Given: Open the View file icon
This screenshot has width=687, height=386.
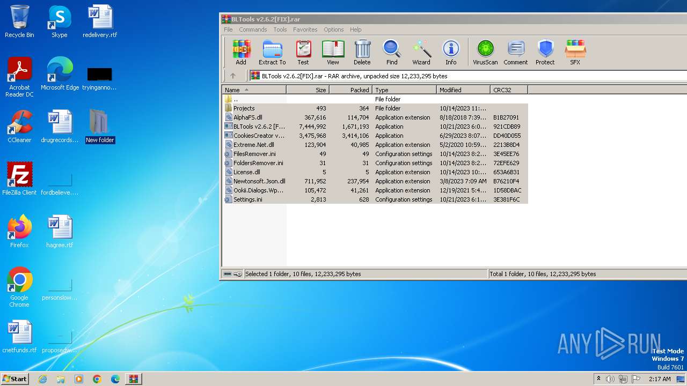Looking at the screenshot, I should click(333, 53).
